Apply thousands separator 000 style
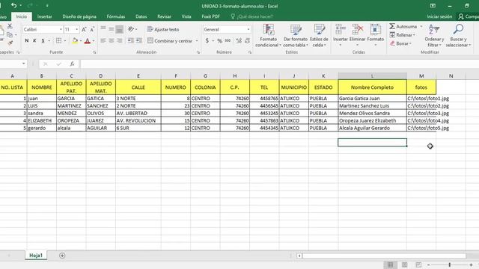The width and height of the screenshot is (479, 269). (x=228, y=40)
